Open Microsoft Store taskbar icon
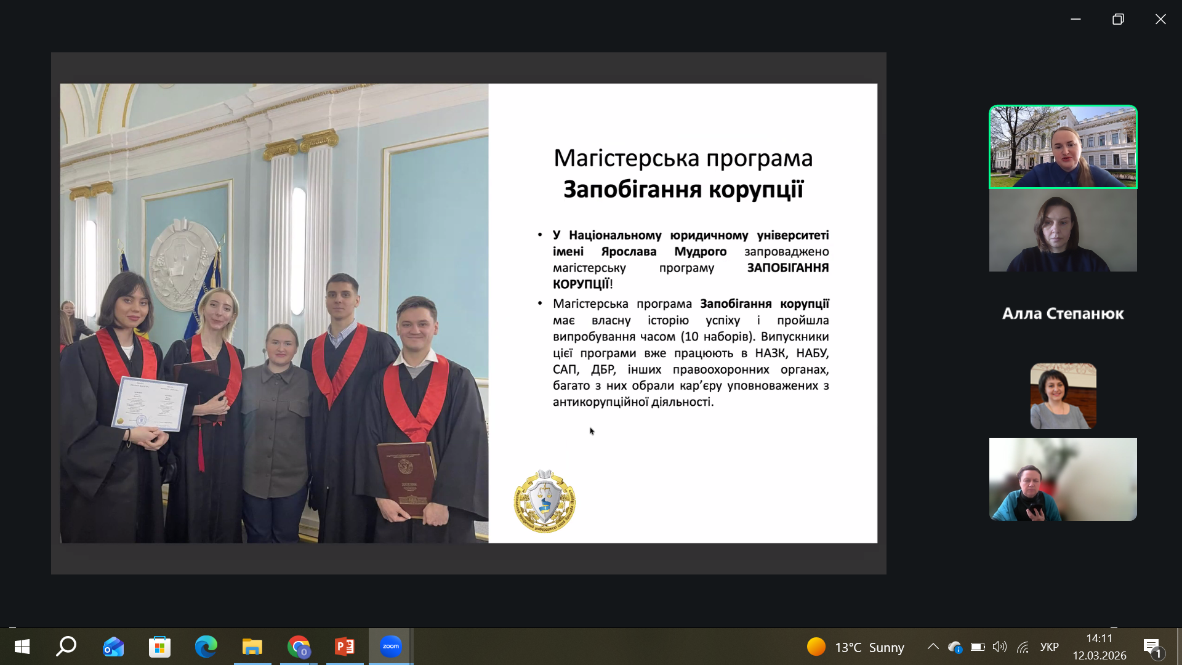Image resolution: width=1182 pixels, height=665 pixels. [x=160, y=647]
